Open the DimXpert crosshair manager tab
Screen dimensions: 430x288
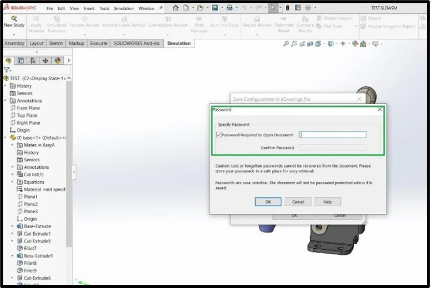click(x=45, y=60)
